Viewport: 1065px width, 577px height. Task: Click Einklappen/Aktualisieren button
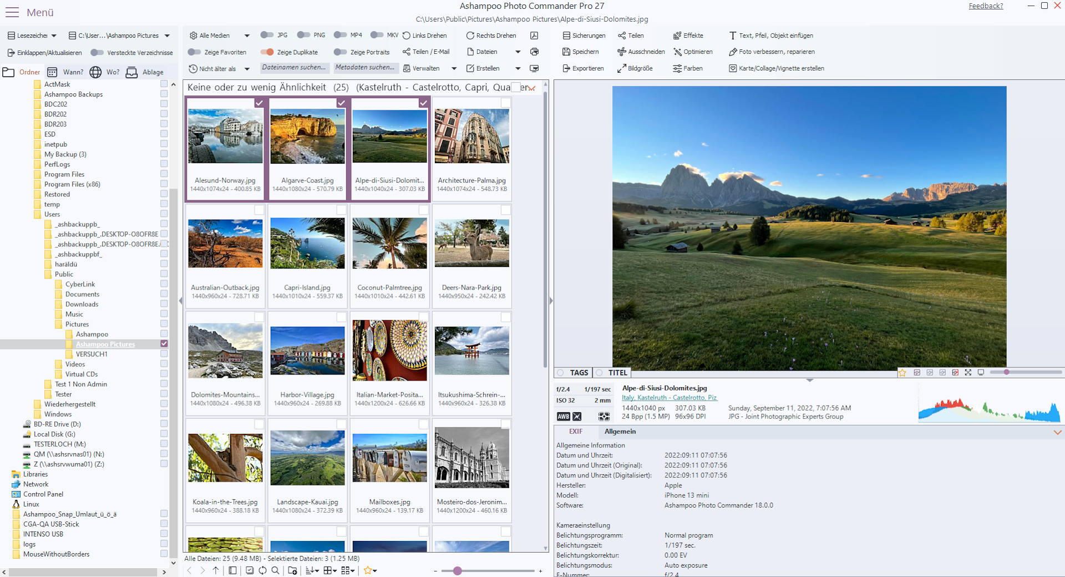point(44,53)
